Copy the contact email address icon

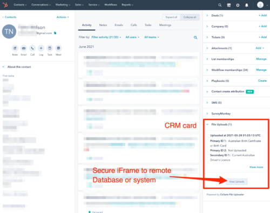tap(55, 33)
